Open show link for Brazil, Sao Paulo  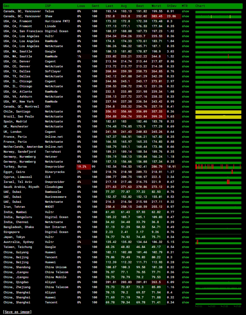pos(185,117)
